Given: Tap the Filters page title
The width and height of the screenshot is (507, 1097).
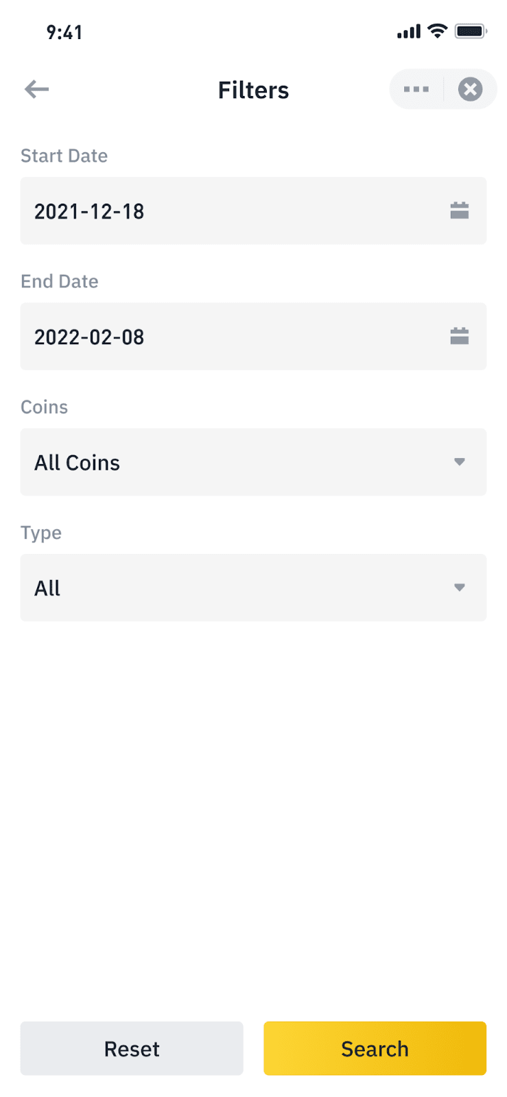Looking at the screenshot, I should (253, 90).
